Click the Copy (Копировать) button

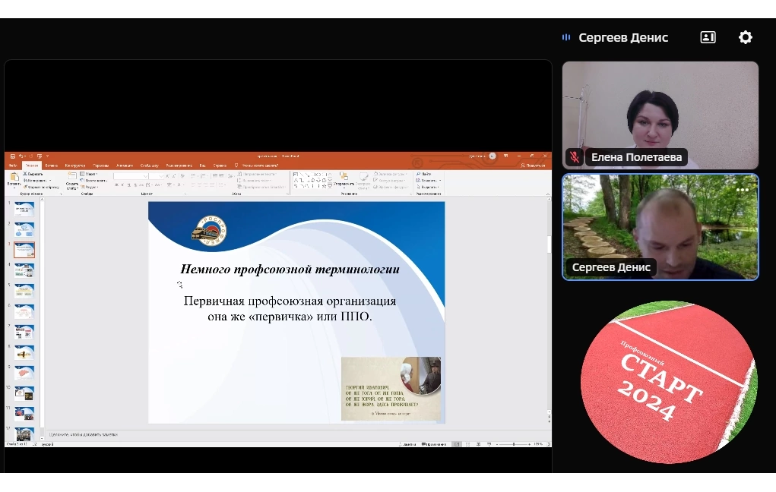[37, 181]
